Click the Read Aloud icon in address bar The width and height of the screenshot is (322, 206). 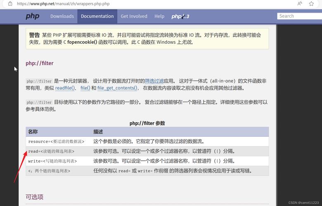(300, 3)
